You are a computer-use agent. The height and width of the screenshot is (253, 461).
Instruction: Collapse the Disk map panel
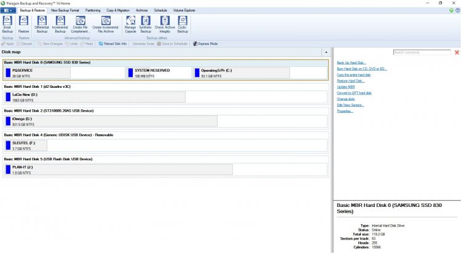click(326, 53)
